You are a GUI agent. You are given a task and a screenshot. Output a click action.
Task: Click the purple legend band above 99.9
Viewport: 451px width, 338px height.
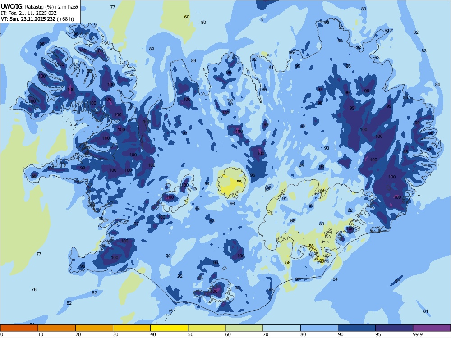[x=432, y=328]
